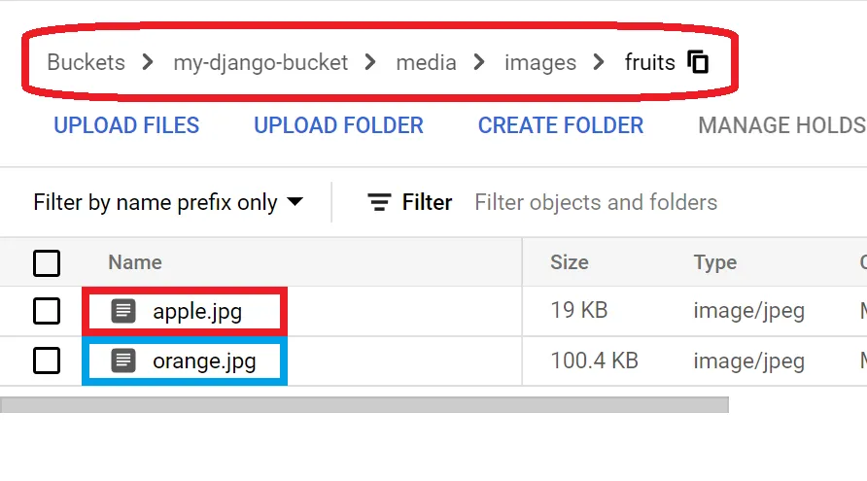The height and width of the screenshot is (481, 867).
Task: Tick the orange.jpg row checkbox
Action: [47, 361]
